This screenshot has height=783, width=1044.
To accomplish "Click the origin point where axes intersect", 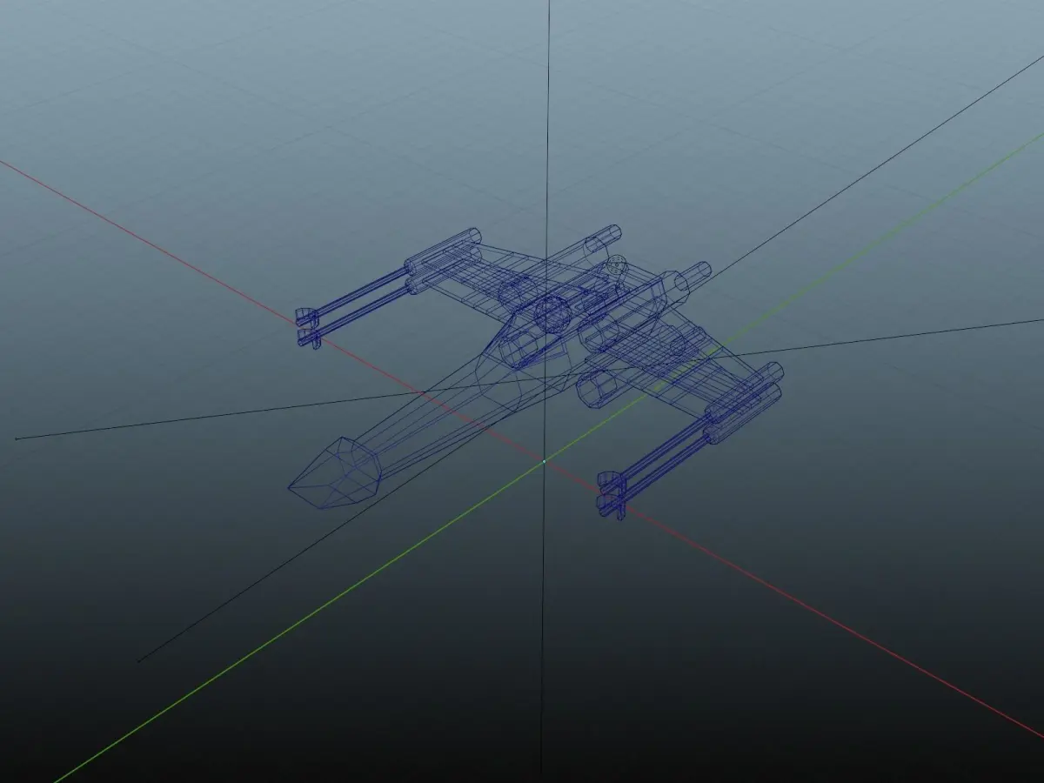I will point(545,461).
